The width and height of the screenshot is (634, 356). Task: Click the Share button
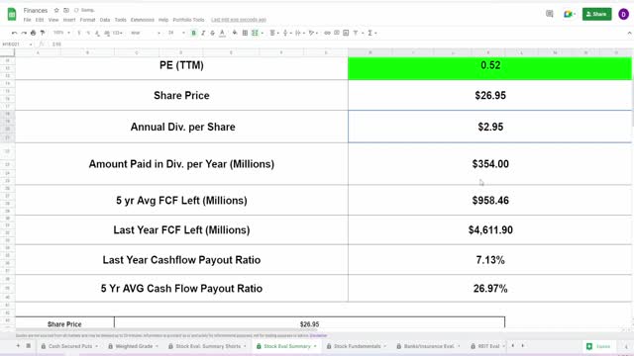pos(596,14)
